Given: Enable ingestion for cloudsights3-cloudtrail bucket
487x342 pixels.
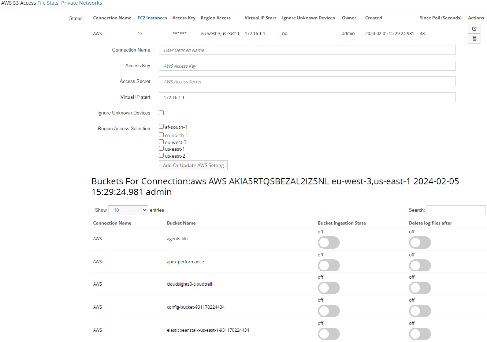Looking at the screenshot, I should click(x=329, y=288).
